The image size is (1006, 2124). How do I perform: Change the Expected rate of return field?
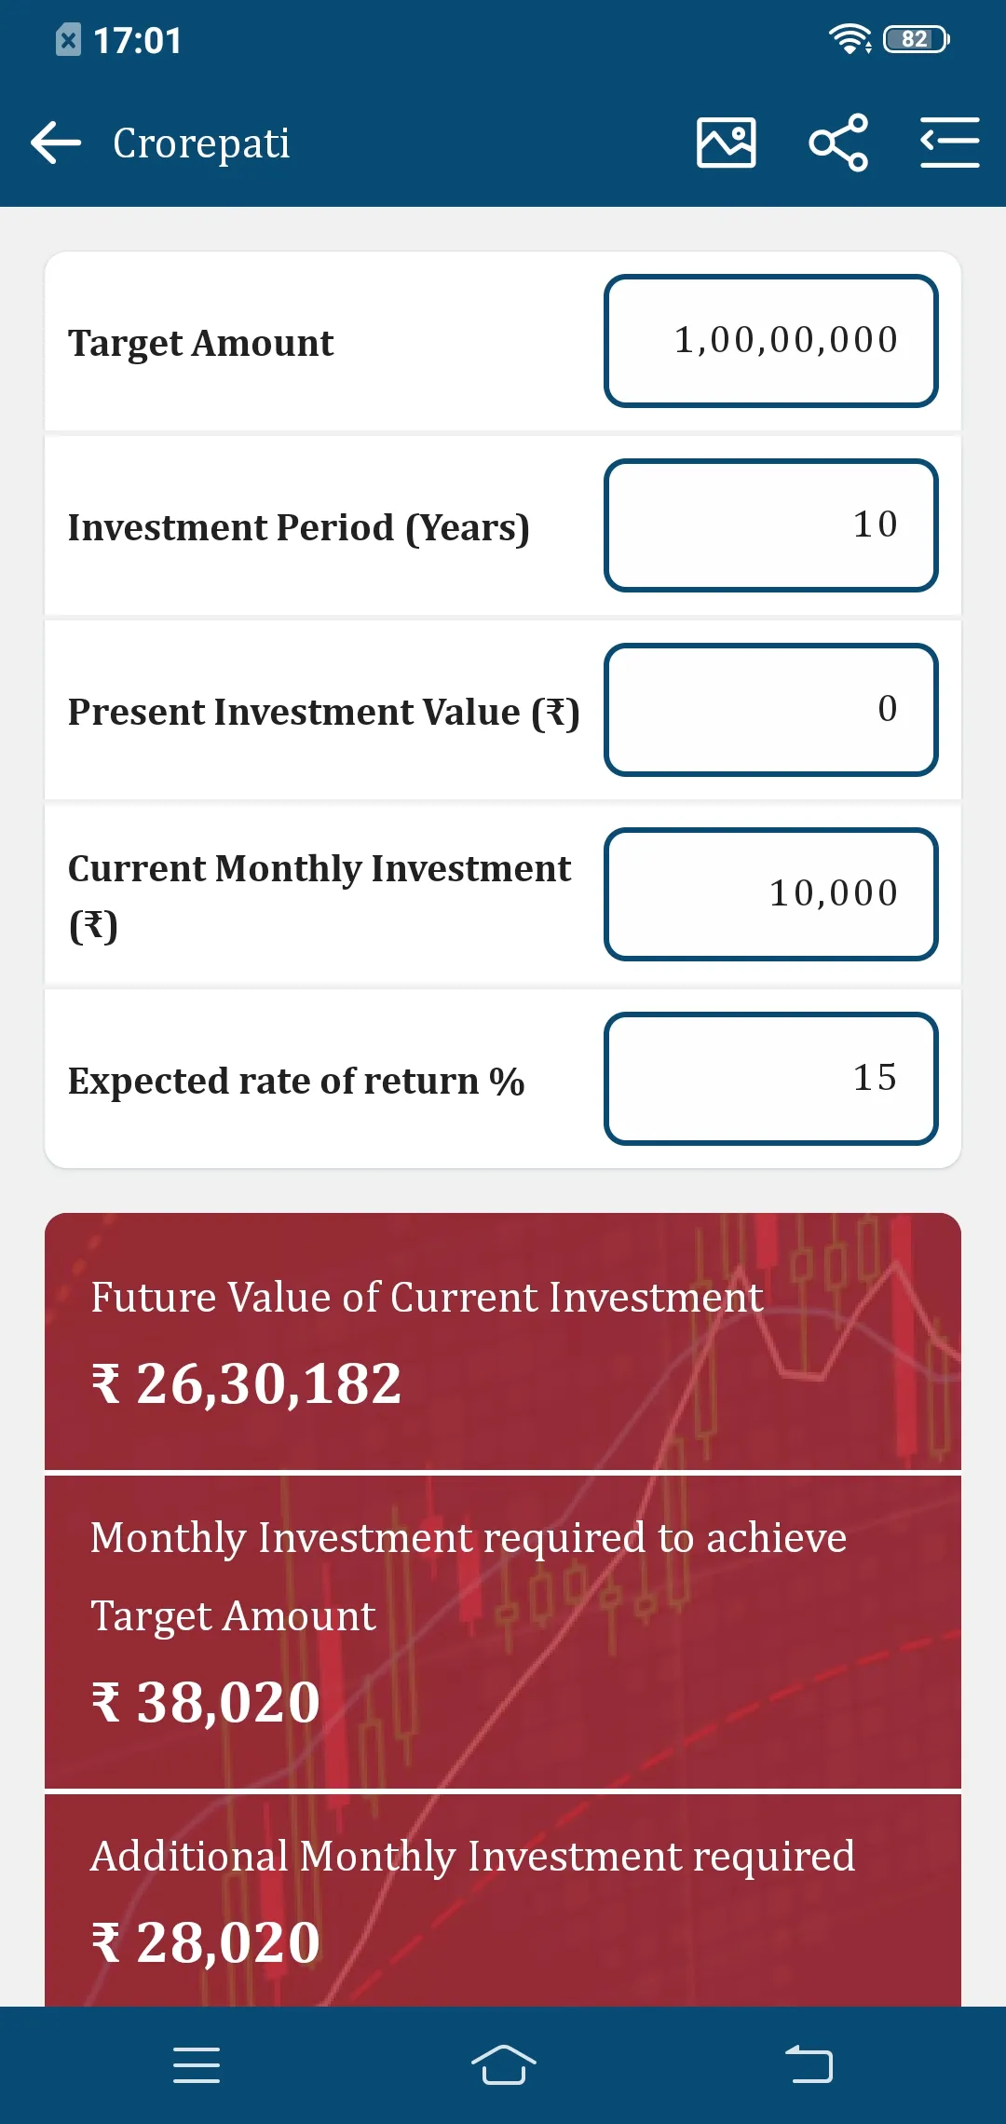(x=771, y=1079)
